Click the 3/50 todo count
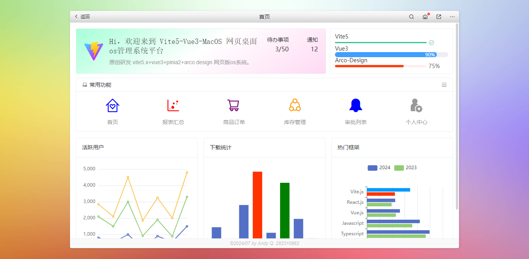The image size is (529, 259). pos(282,49)
